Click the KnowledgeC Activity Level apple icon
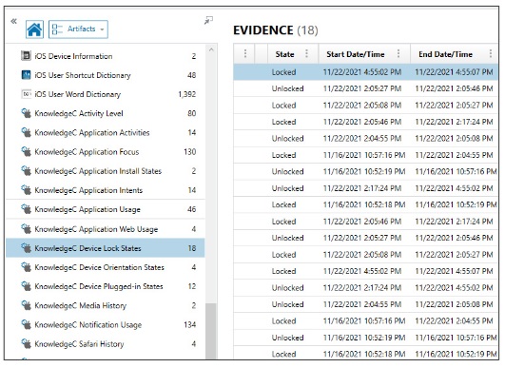 26,113
